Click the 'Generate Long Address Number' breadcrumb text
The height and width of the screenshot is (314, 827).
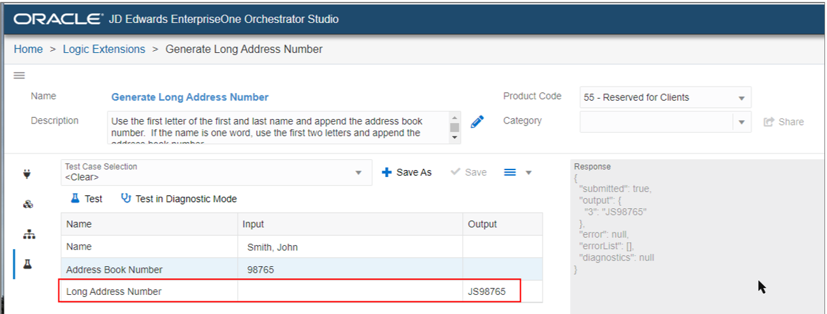244,49
